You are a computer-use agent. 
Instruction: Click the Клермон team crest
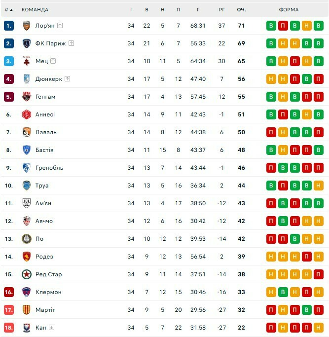[x=27, y=292]
